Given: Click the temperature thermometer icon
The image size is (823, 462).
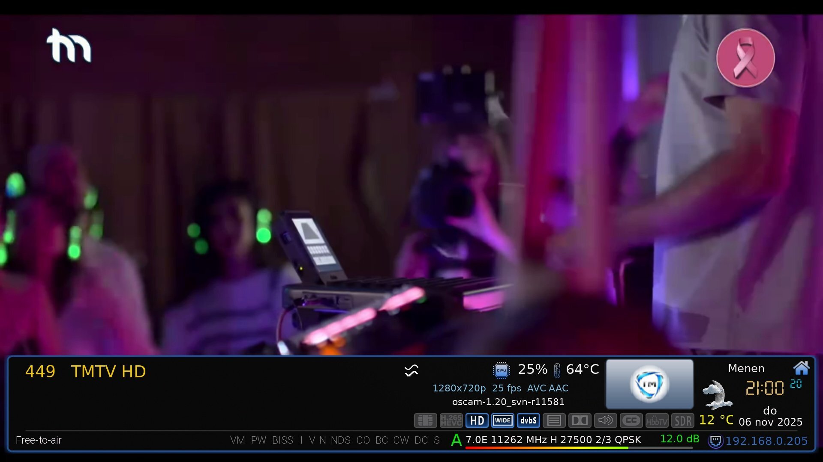Looking at the screenshot, I should [557, 370].
